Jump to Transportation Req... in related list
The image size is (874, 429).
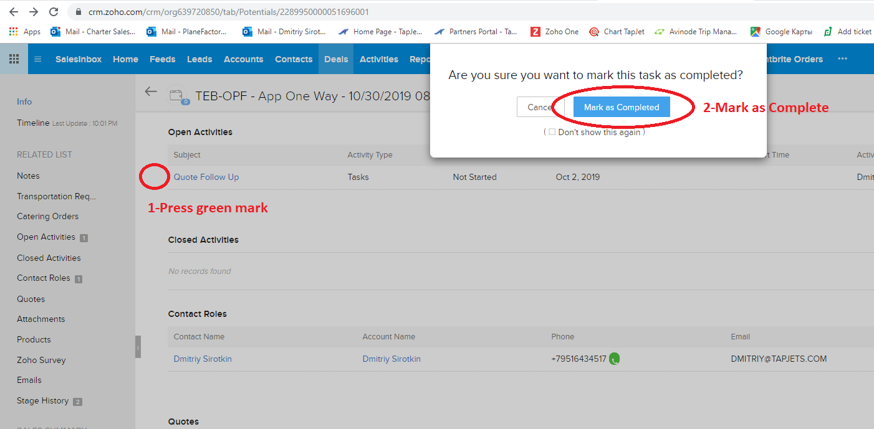[57, 196]
